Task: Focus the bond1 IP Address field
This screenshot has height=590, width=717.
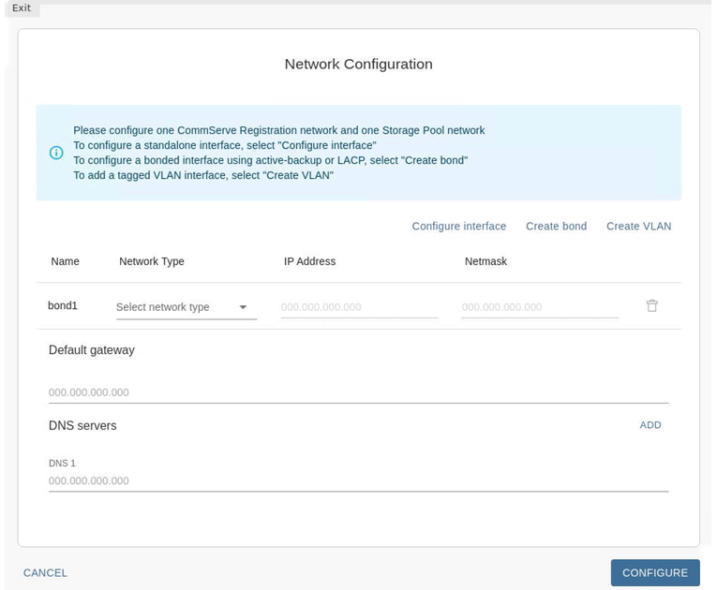Action: click(359, 307)
